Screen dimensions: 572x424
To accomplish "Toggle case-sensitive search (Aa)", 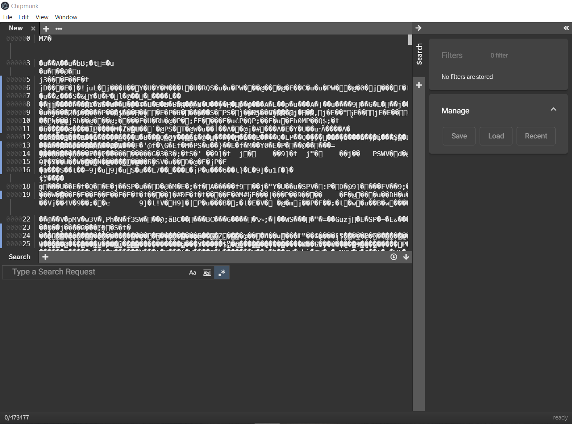I will [193, 272].
